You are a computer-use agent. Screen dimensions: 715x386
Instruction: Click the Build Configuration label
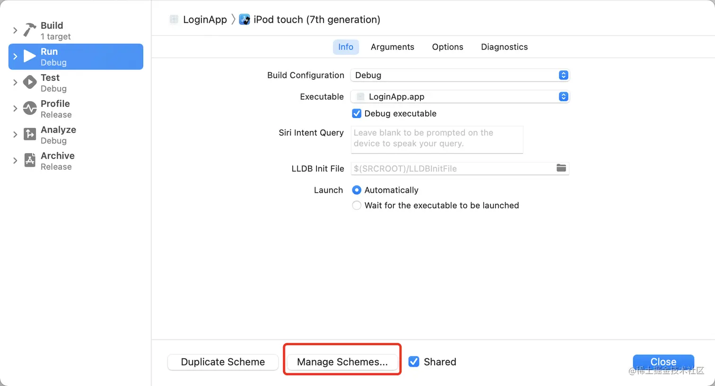click(305, 75)
